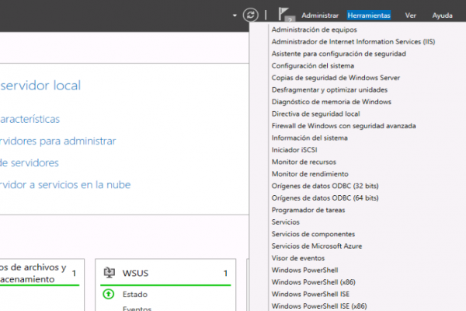Click Estado in the WSUS tile
The image size is (466, 311).
pyautogui.click(x=135, y=295)
